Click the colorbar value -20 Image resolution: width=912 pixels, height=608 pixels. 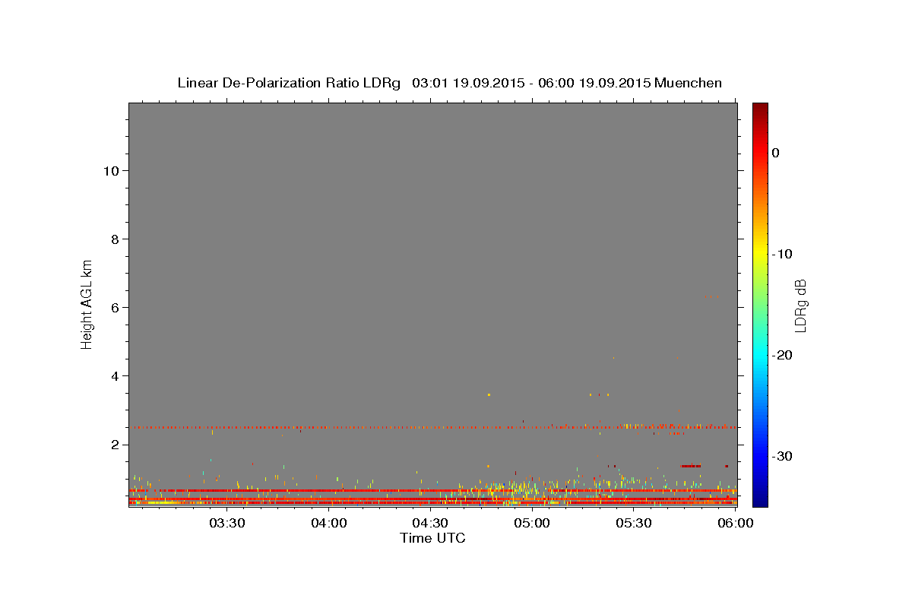[782, 355]
